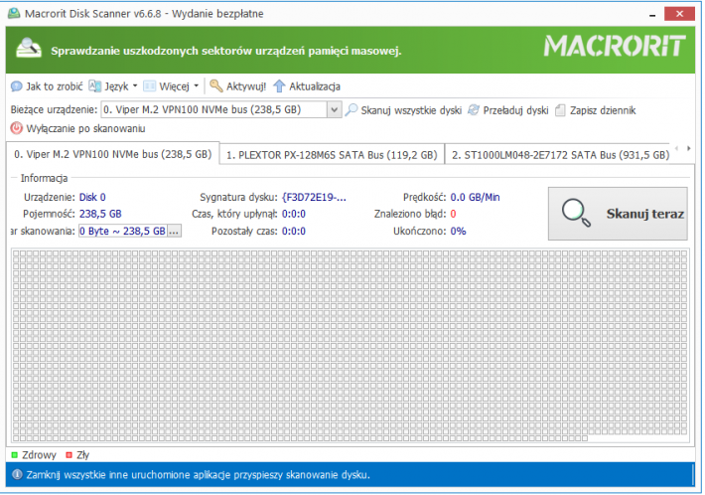Click the status bar tip about closing applications

pyautogui.click(x=198, y=475)
